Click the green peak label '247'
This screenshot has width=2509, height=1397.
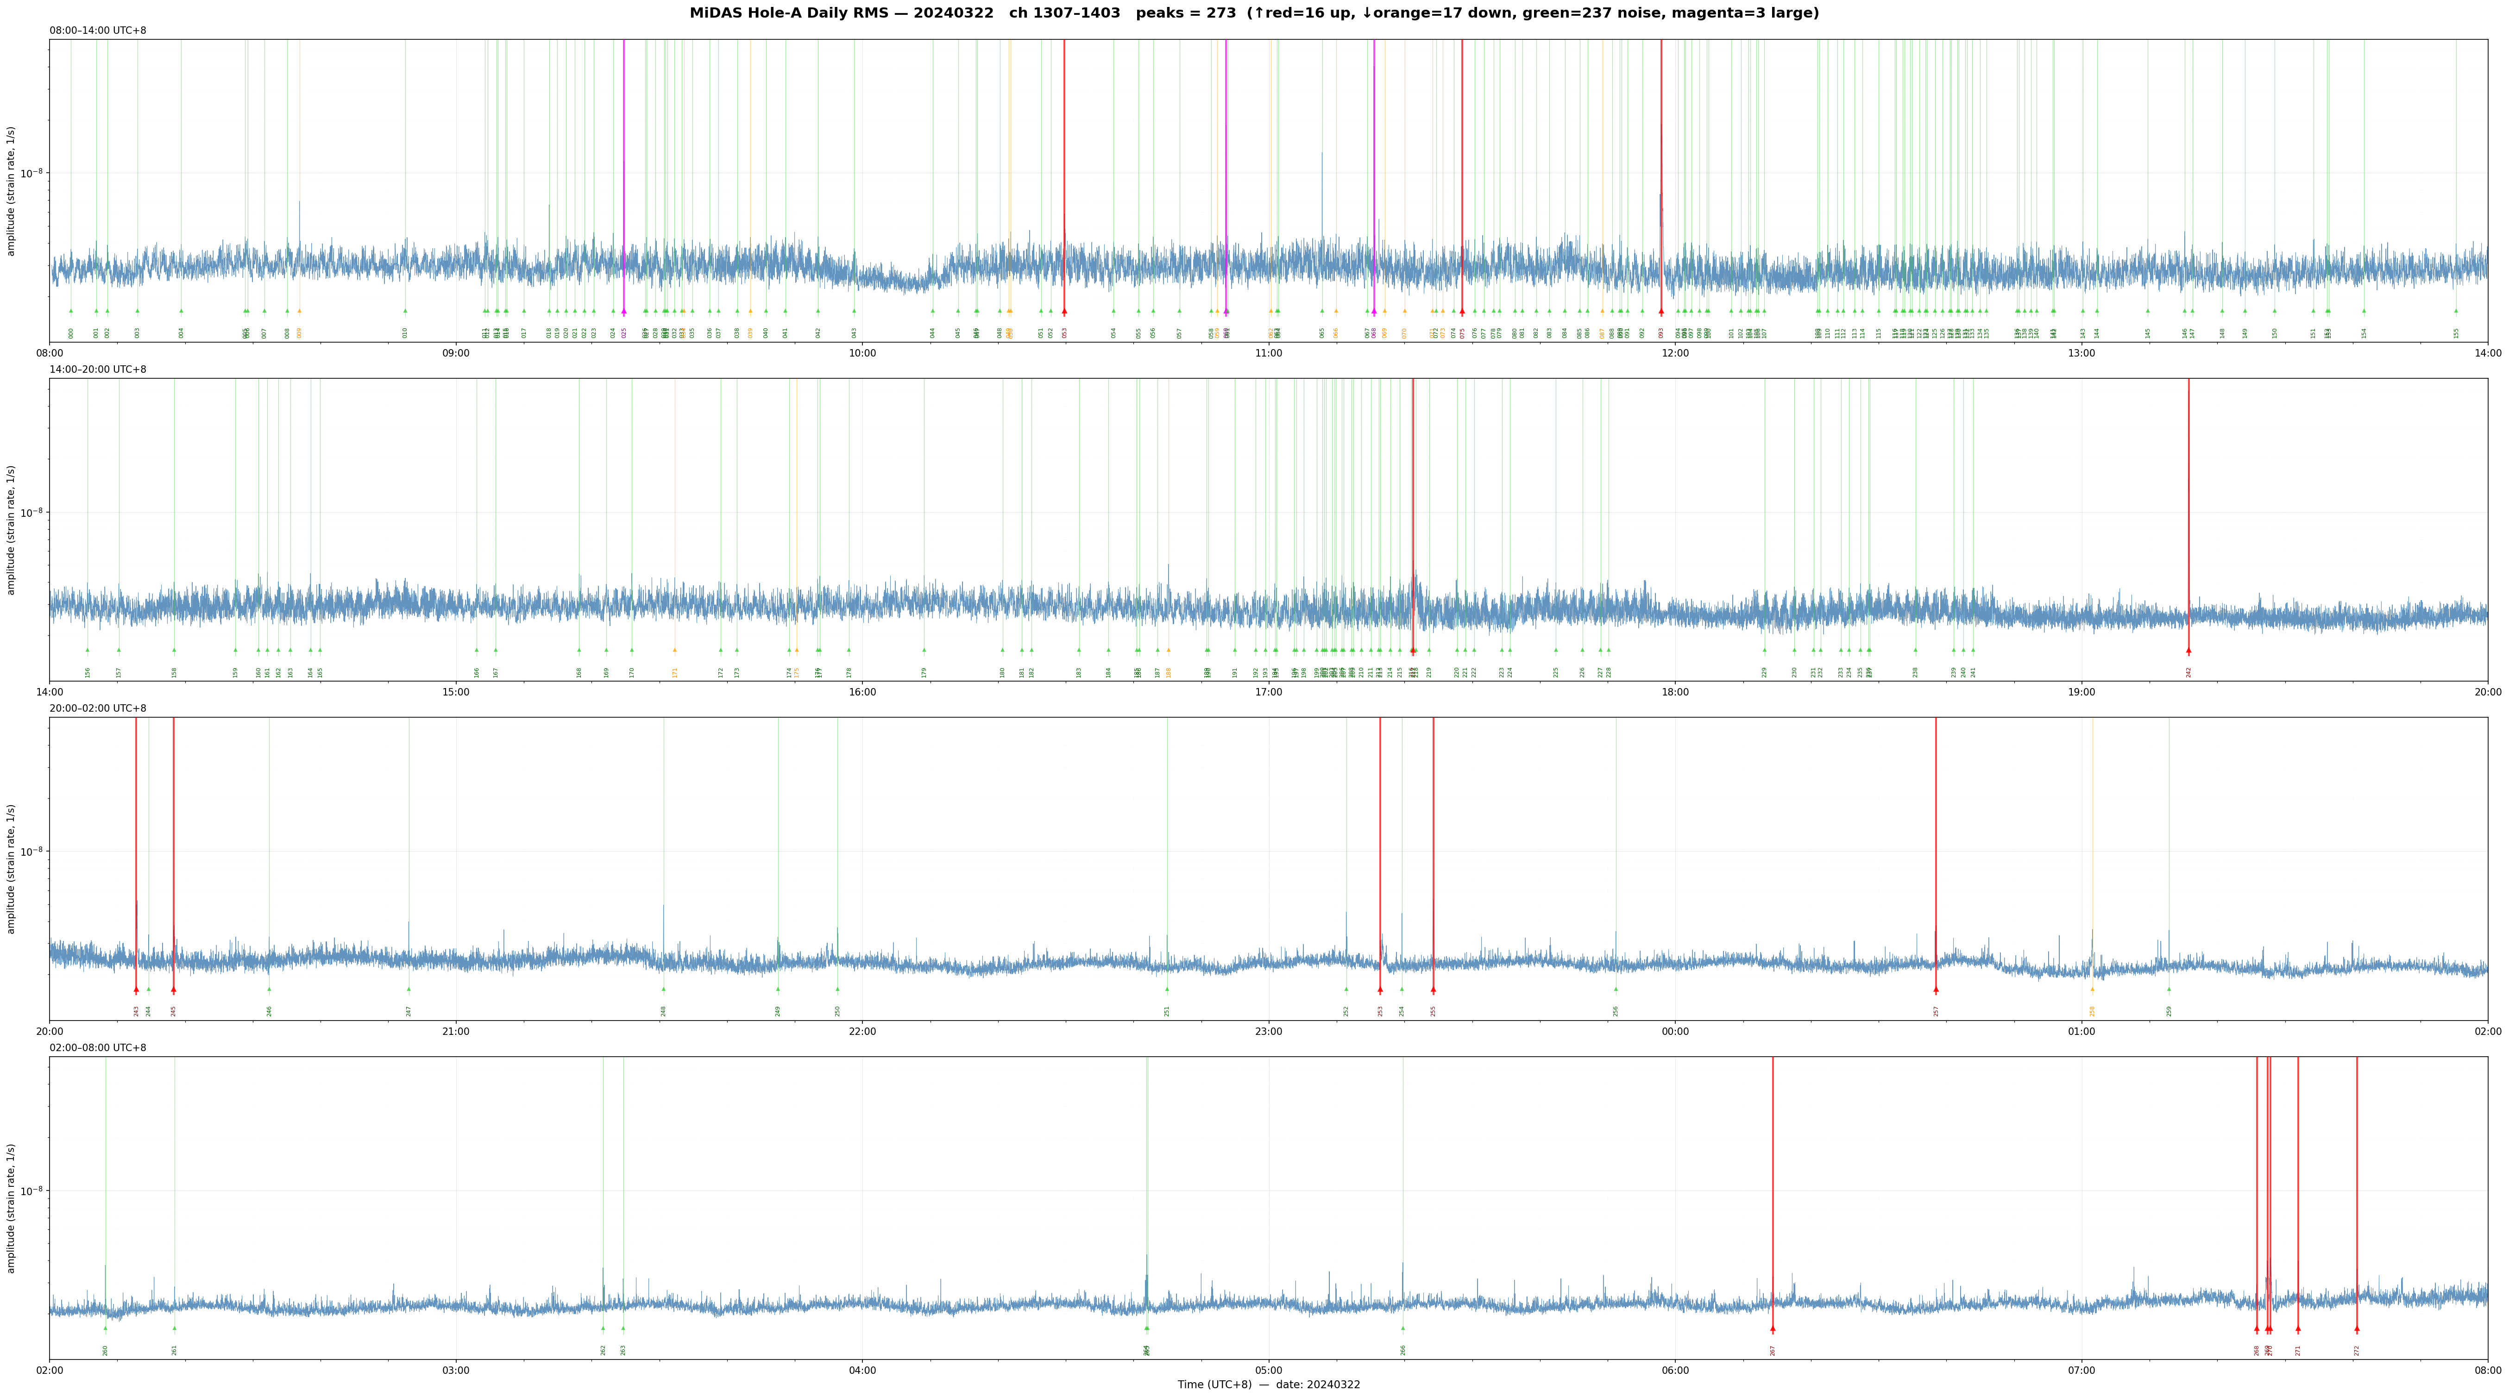(x=409, y=1010)
